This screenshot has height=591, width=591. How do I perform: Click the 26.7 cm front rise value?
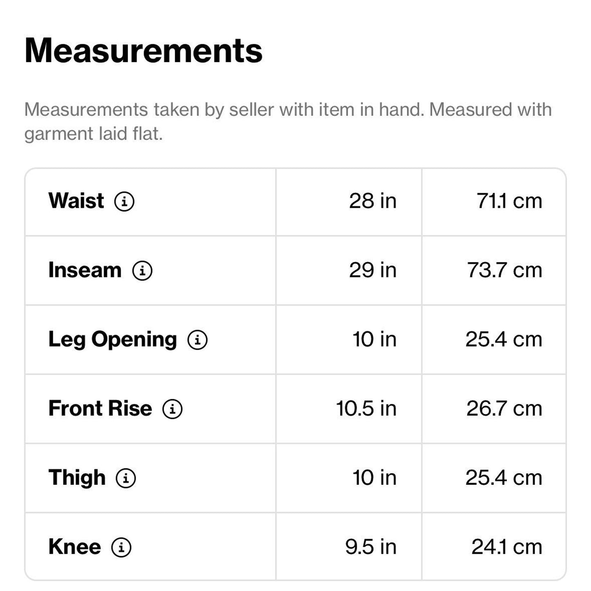click(x=504, y=409)
